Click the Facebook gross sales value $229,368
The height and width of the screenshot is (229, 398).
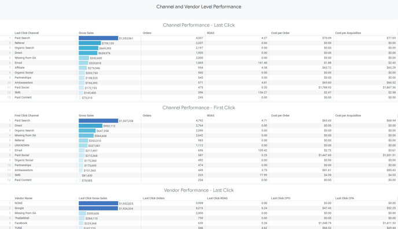91,223
